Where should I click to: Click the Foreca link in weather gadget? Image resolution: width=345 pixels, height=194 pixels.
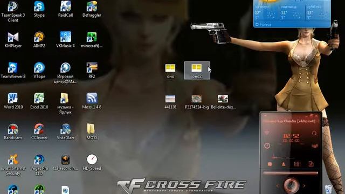pyautogui.click(x=264, y=24)
